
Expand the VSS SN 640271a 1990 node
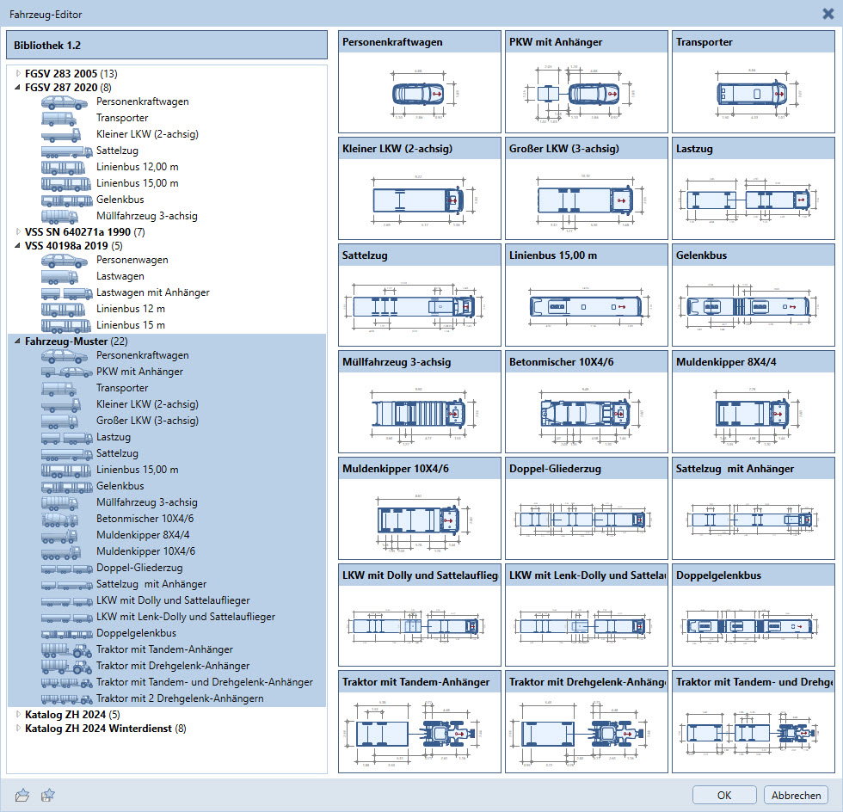pos(18,231)
